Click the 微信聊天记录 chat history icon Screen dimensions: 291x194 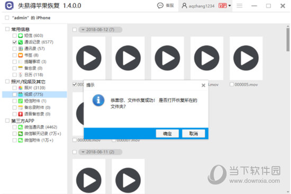21,133
